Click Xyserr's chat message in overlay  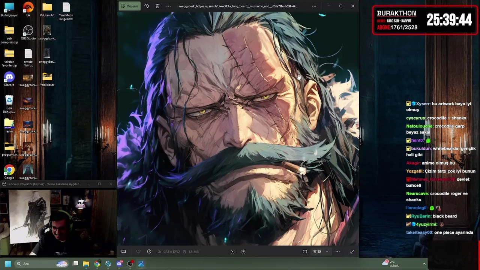(x=438, y=106)
